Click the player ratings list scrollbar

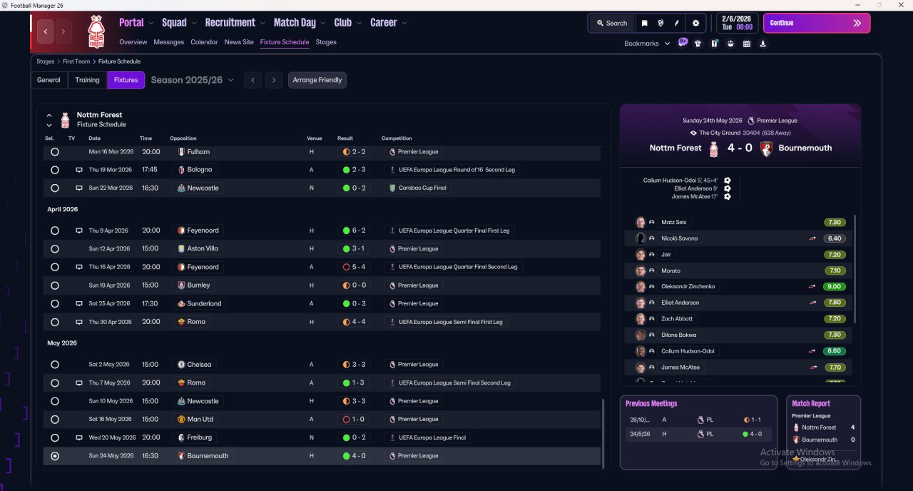tap(855, 270)
